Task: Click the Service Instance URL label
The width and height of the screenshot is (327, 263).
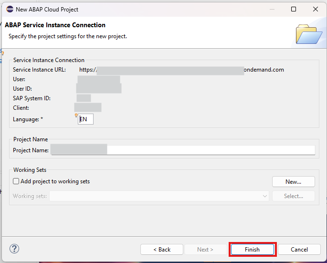Action: [39, 70]
